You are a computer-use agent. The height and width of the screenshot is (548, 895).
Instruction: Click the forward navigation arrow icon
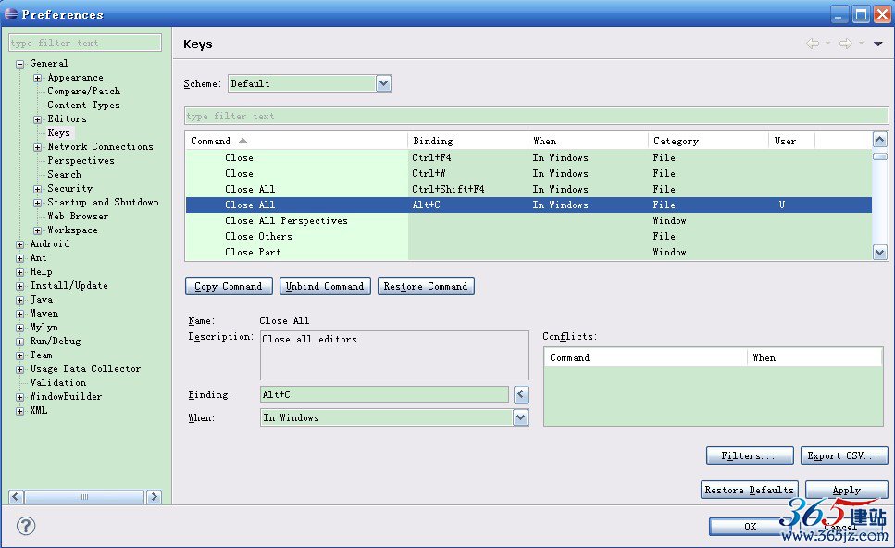pos(846,44)
